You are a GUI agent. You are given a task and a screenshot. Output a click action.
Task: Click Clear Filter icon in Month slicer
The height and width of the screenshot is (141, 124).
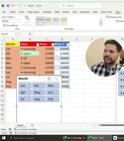pyautogui.click(x=57, y=79)
